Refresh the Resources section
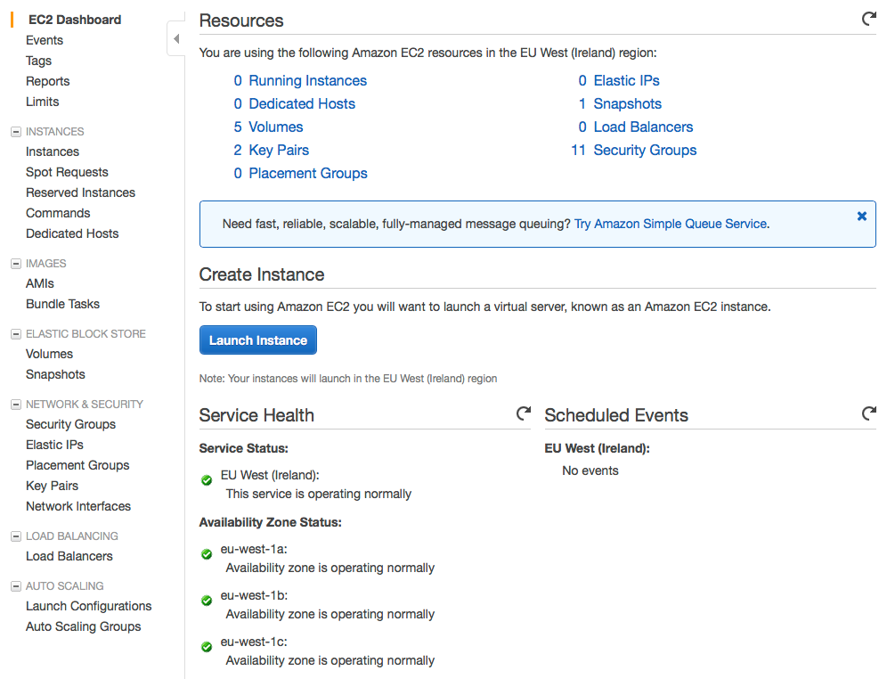 (x=869, y=19)
